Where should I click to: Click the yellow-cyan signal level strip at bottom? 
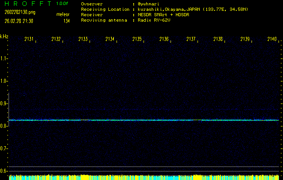point(144,177)
